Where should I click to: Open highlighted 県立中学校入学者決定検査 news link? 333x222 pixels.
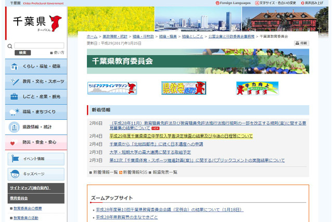181,136
